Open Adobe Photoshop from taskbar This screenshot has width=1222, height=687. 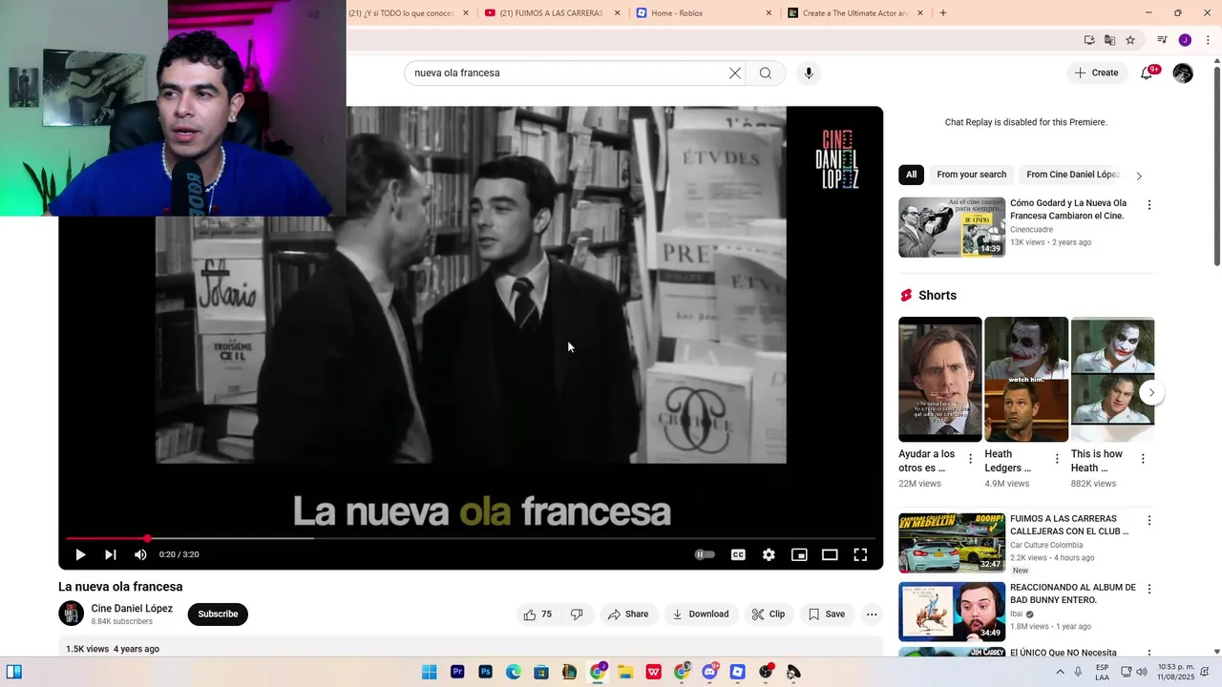(485, 672)
